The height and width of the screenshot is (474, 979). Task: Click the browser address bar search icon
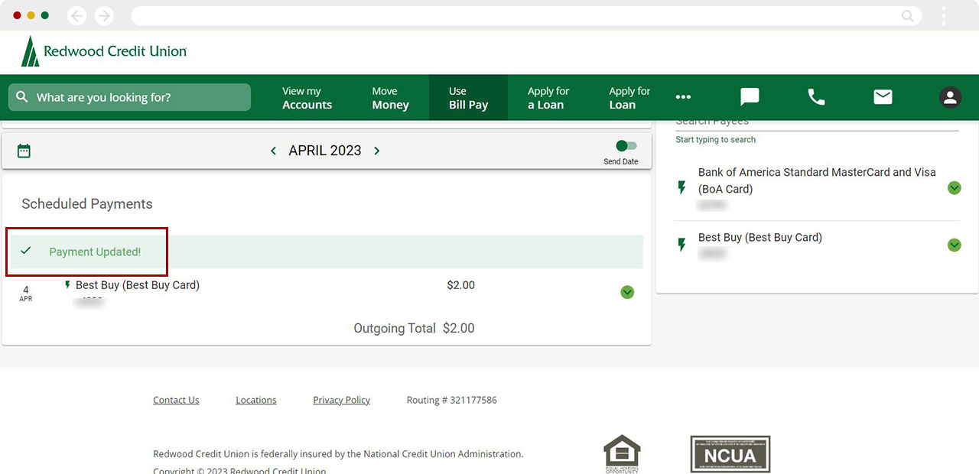tap(907, 15)
